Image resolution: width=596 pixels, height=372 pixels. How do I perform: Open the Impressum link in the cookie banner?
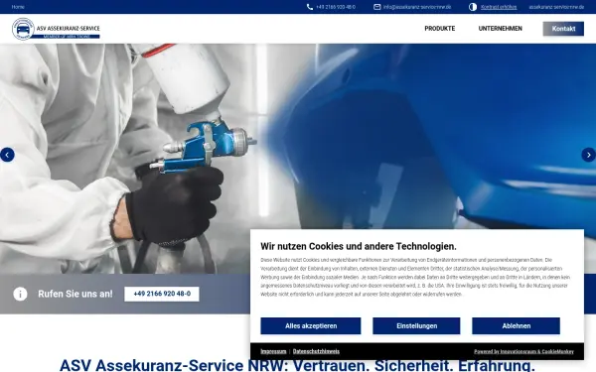(x=273, y=351)
